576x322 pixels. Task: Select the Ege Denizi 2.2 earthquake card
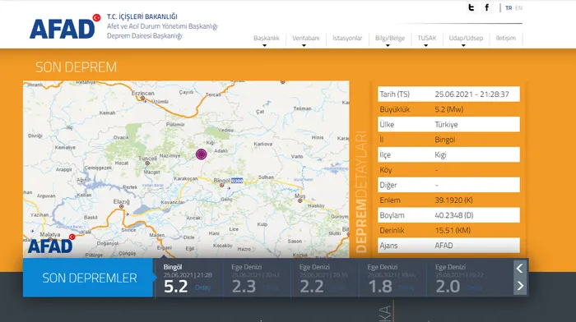[324, 278]
